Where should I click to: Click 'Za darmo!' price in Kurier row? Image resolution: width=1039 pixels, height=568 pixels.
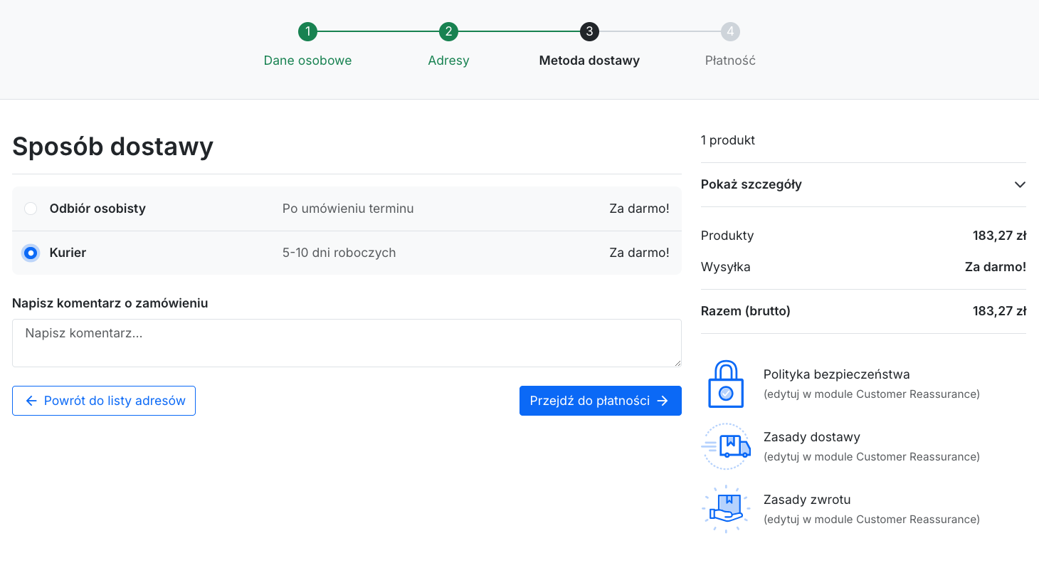click(x=639, y=253)
